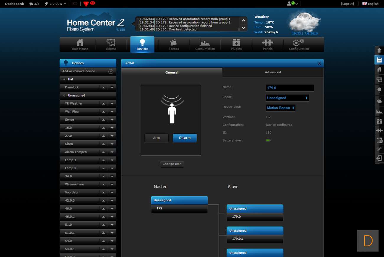Collapse the Unassigned room section
Image resolution: width=384 pixels, height=257 pixels.
[64, 96]
